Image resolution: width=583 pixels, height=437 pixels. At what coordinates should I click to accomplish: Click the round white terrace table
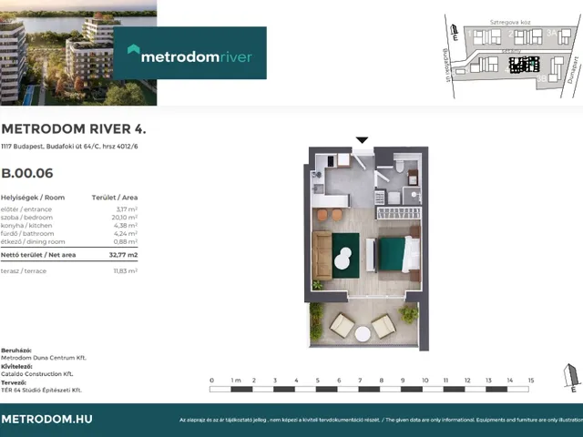pyautogui.click(x=363, y=334)
